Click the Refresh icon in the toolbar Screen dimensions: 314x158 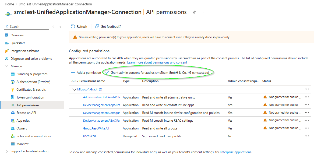pyautogui.click(x=73, y=26)
